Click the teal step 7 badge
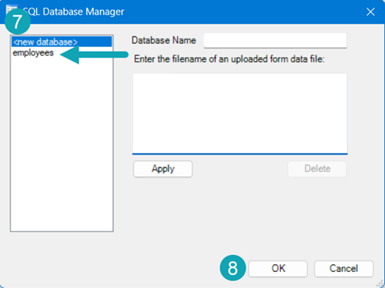 click(18, 22)
